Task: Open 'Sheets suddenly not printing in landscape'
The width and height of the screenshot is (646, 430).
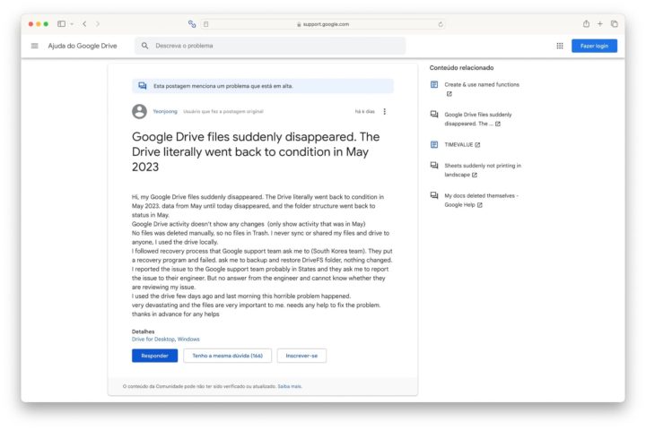Action: pos(483,170)
